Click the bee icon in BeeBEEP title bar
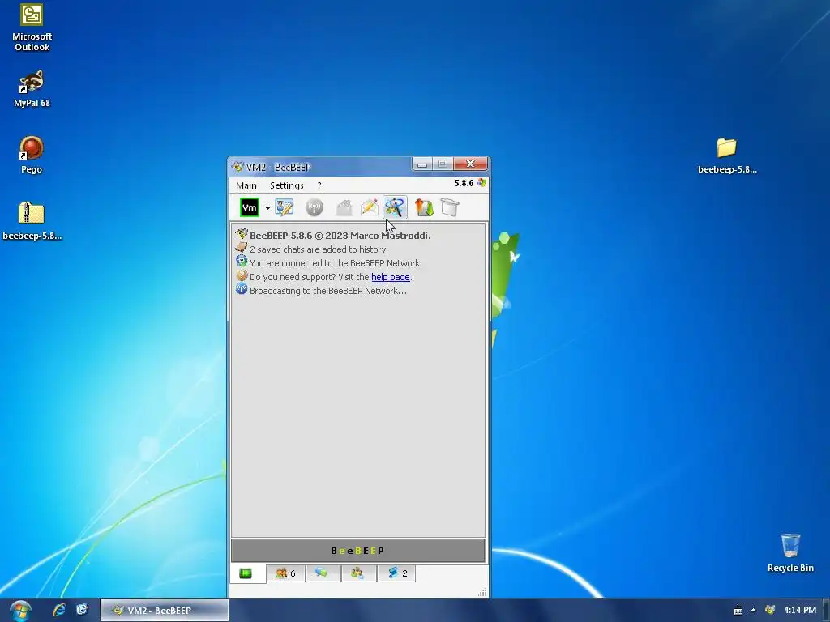 pos(237,167)
